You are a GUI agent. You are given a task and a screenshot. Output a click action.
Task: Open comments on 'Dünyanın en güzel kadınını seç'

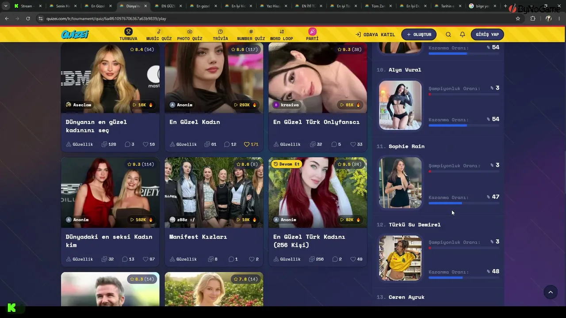(x=130, y=144)
